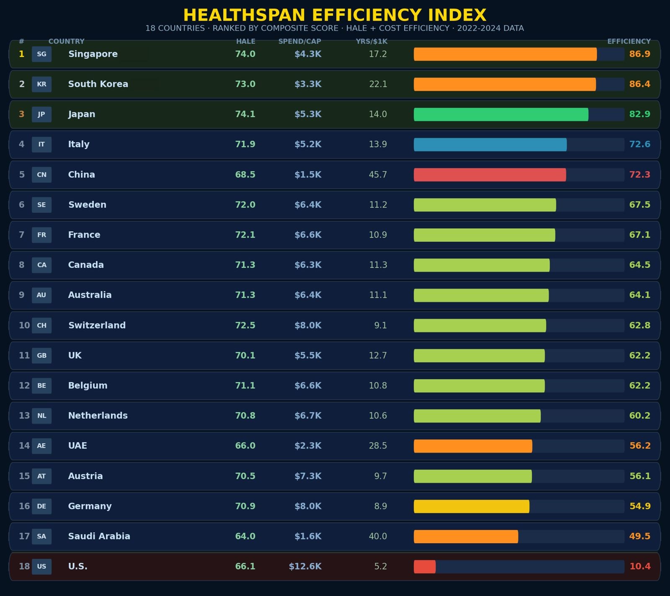Click the HALE column header
670x596 pixels.
tap(245, 41)
